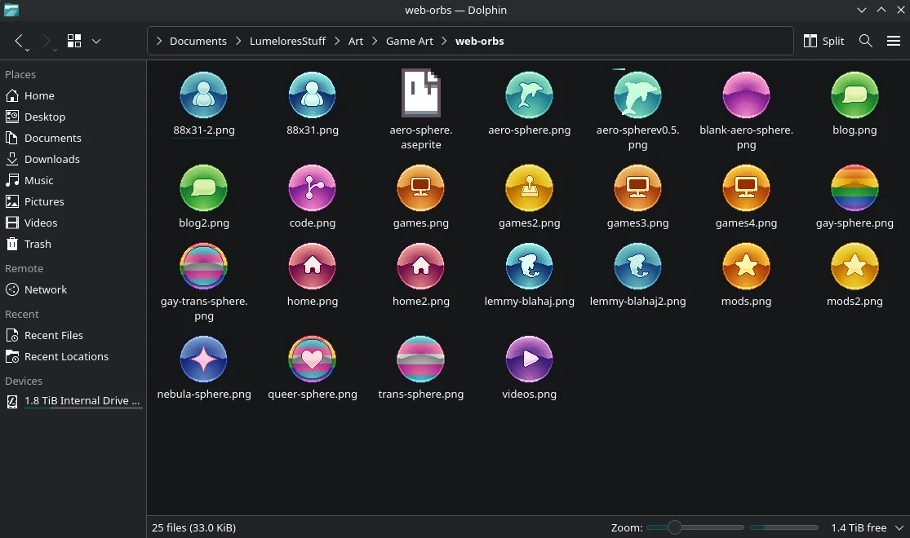The width and height of the screenshot is (910, 538).
Task: Toggle Split view
Action: [x=823, y=41]
